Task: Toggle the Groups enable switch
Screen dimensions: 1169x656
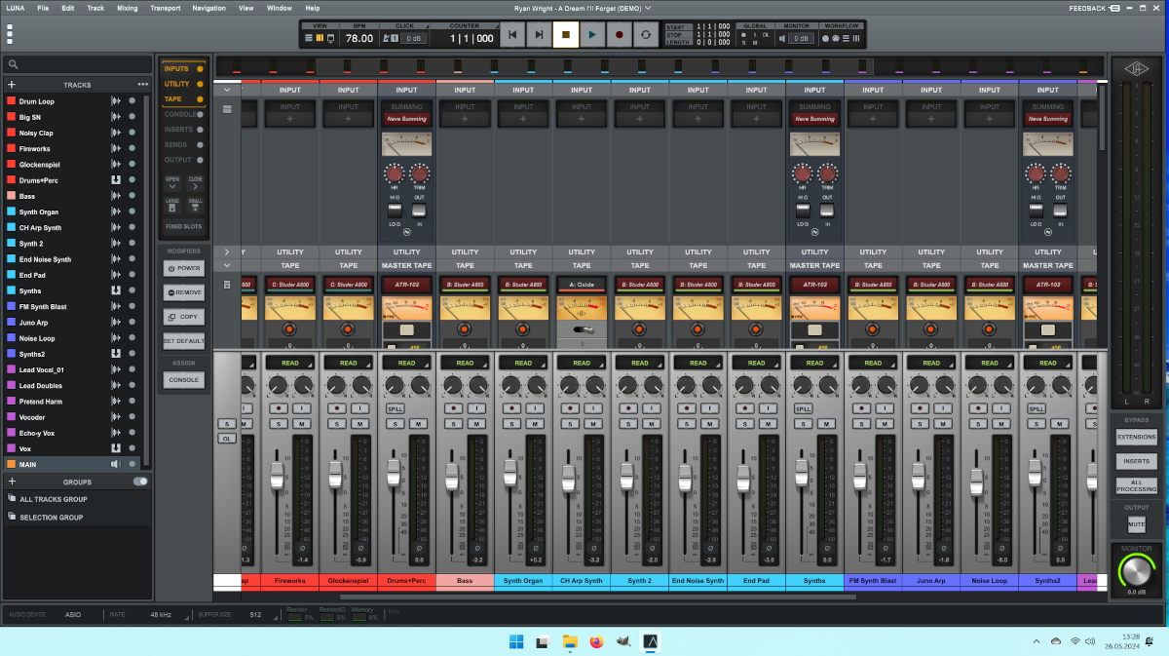Action: click(x=140, y=482)
